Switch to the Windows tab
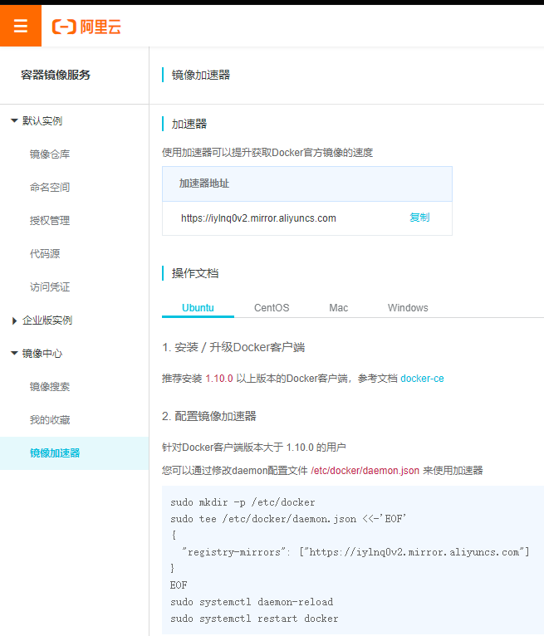The image size is (544, 636). (408, 308)
